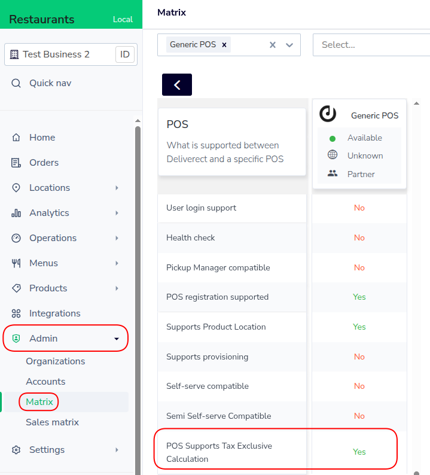The height and width of the screenshot is (475, 430).
Task: Click the POS registration supported row label
Action: (x=217, y=297)
